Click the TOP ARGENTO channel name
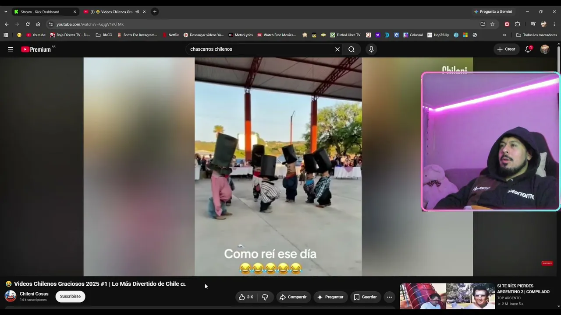 [x=509, y=298]
